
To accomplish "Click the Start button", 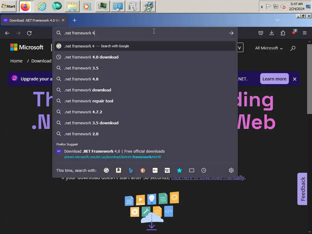I will pyautogui.click(x=8, y=6).
